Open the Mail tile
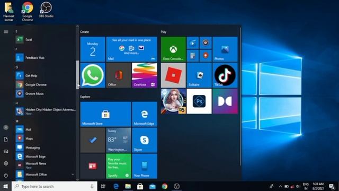The image size is (339, 191). (131, 49)
